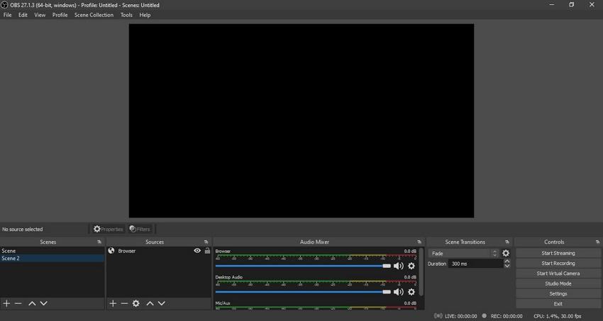Viewport: 603px width, 321px height.
Task: Select the first item named Scene in Scenes list
Action: (9, 251)
